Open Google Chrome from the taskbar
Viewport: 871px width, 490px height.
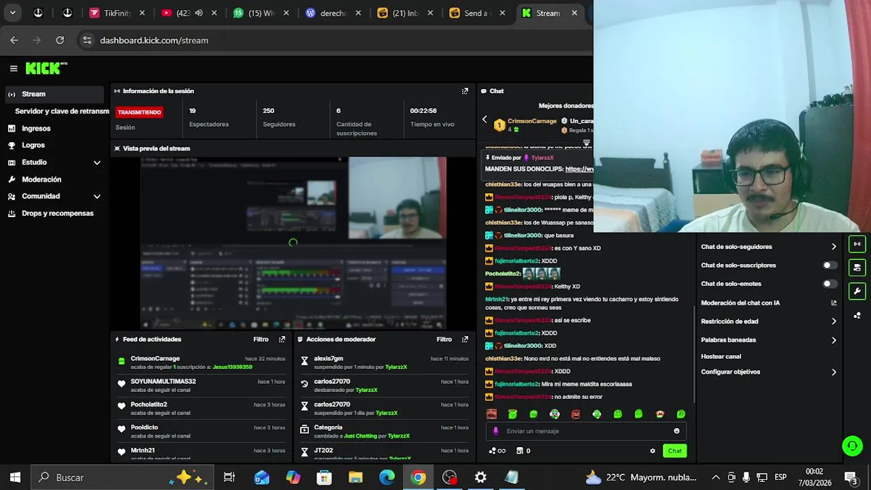click(418, 478)
